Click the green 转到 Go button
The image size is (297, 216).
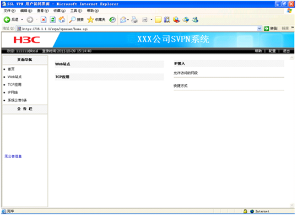(271, 29)
